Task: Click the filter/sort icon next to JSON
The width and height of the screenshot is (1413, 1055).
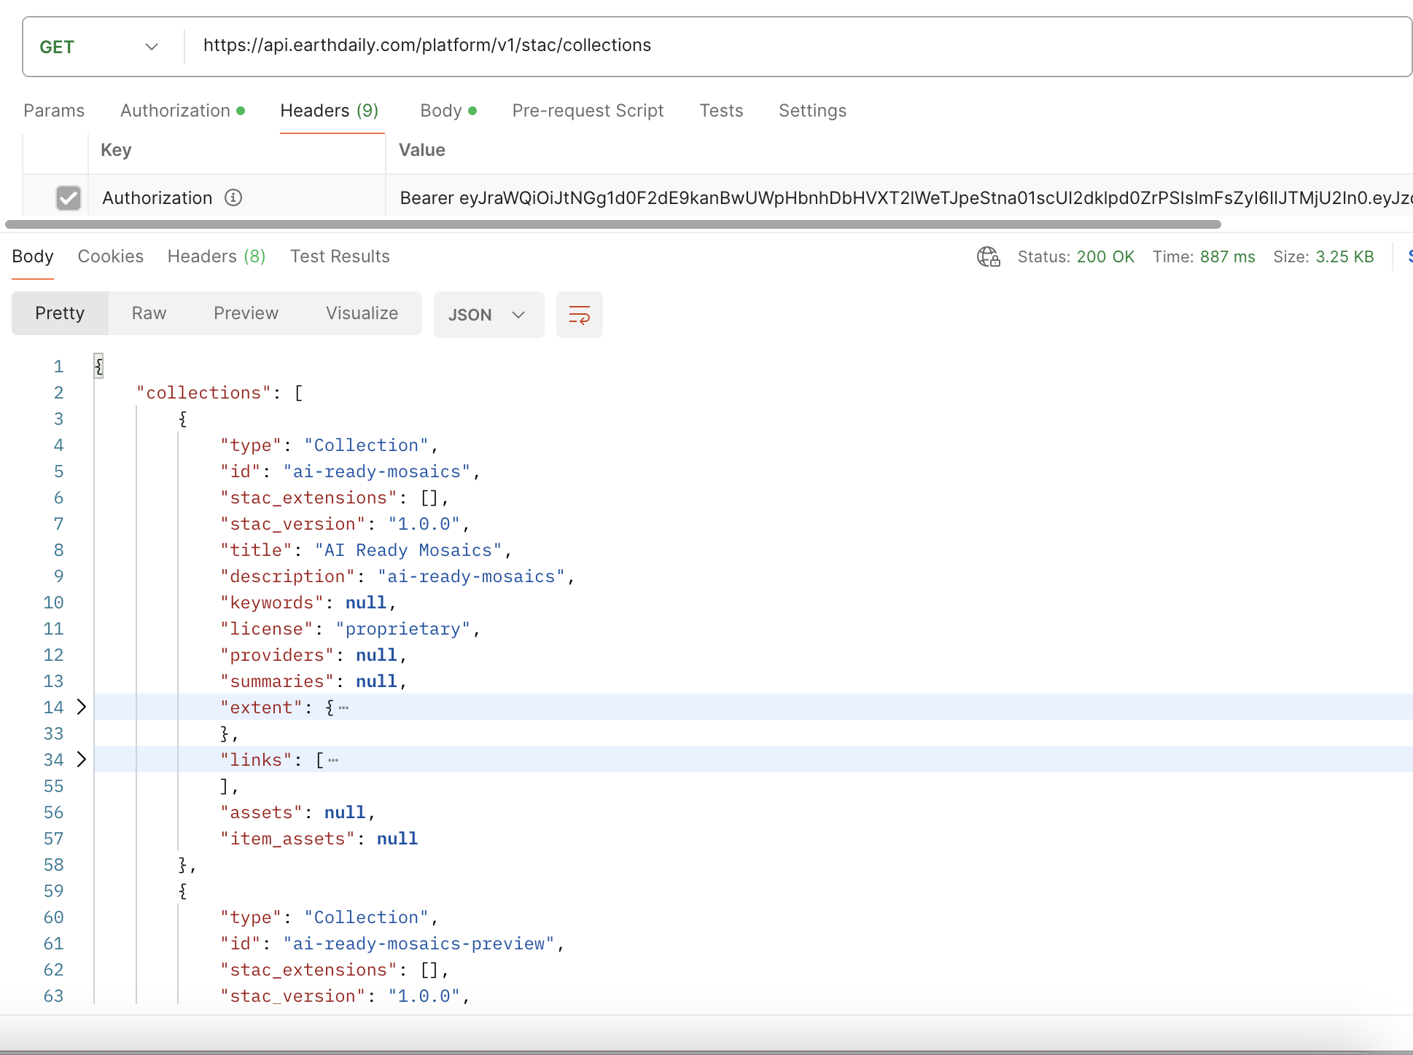Action: (x=578, y=315)
